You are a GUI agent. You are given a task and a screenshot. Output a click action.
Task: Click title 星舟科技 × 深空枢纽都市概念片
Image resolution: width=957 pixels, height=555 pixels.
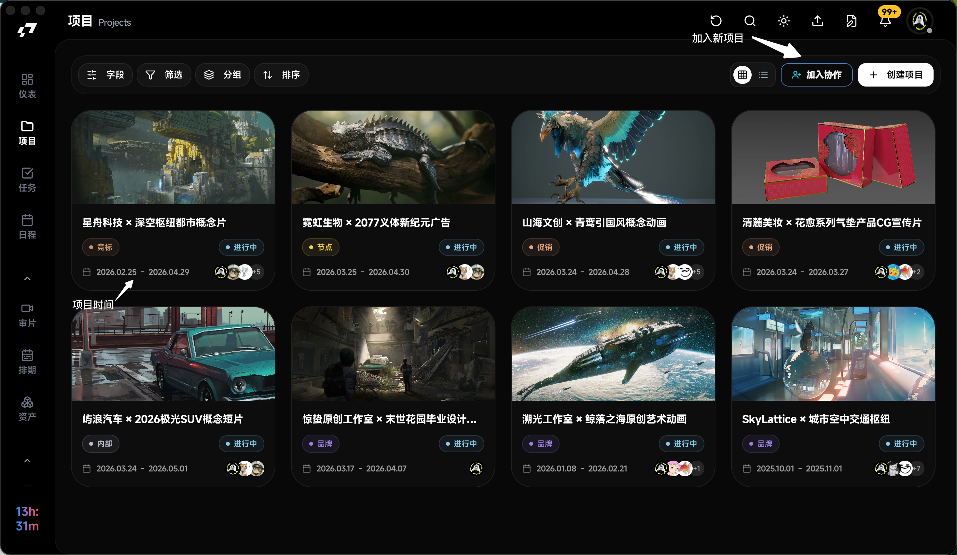(x=154, y=223)
